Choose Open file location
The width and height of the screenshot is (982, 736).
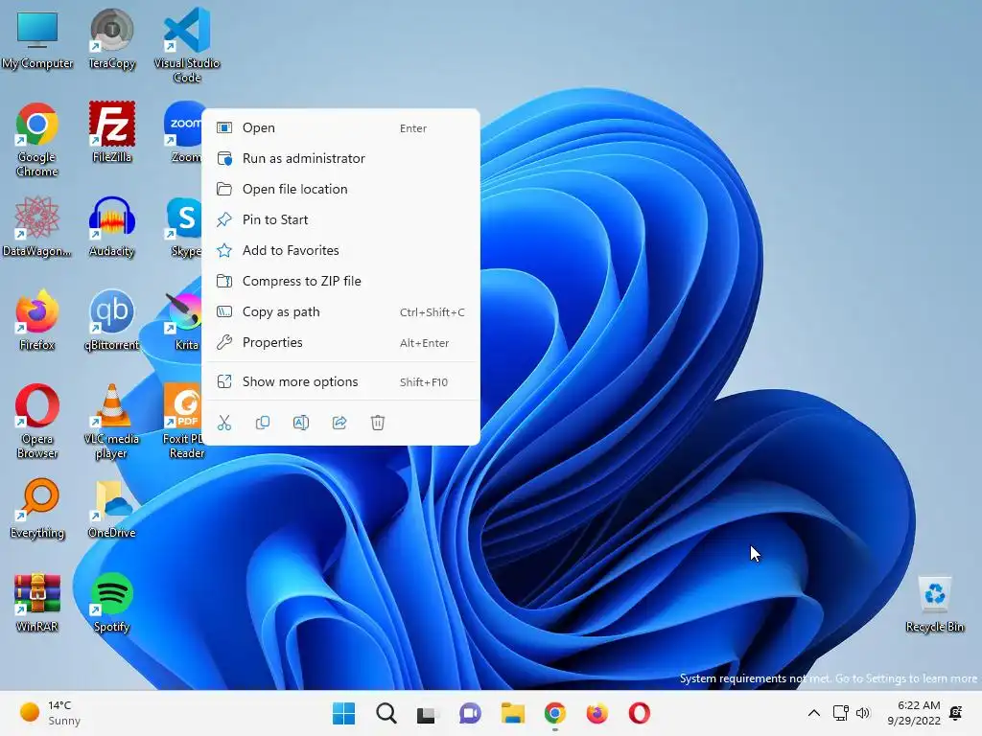[340, 189]
